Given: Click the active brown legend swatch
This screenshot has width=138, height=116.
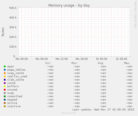Looking at the screenshot, I should [x=5, y=103].
